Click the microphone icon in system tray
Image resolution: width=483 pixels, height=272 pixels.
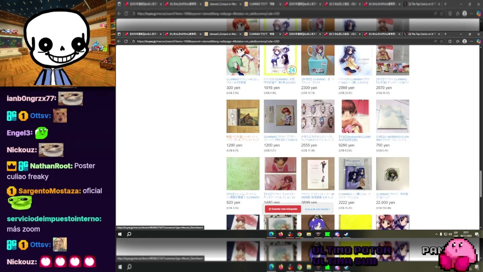tap(441, 234)
